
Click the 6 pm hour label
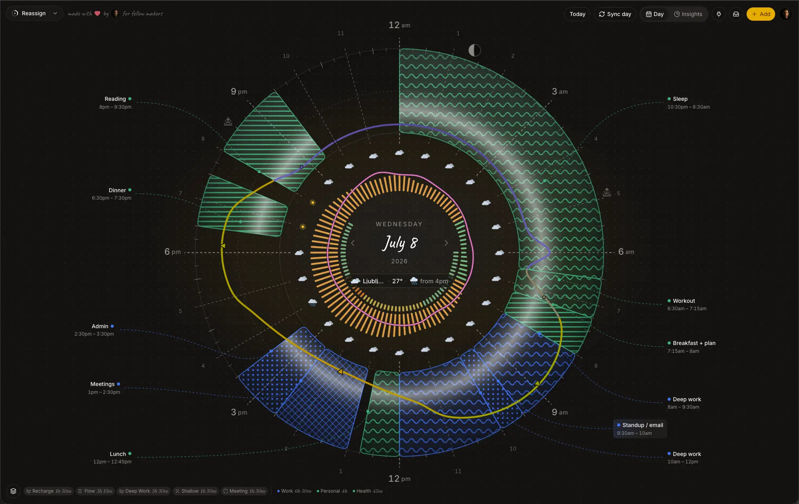pyautogui.click(x=172, y=252)
